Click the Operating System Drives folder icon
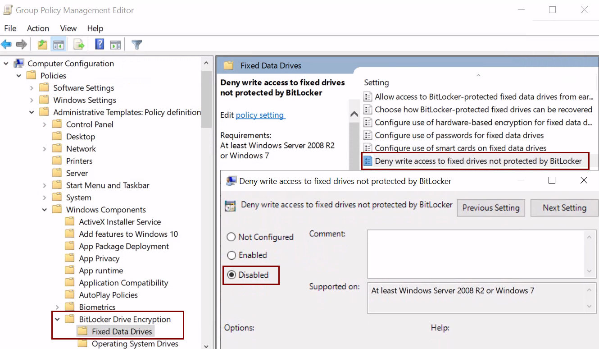 pos(82,343)
